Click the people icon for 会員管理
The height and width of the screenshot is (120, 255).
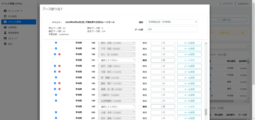pos(5,27)
